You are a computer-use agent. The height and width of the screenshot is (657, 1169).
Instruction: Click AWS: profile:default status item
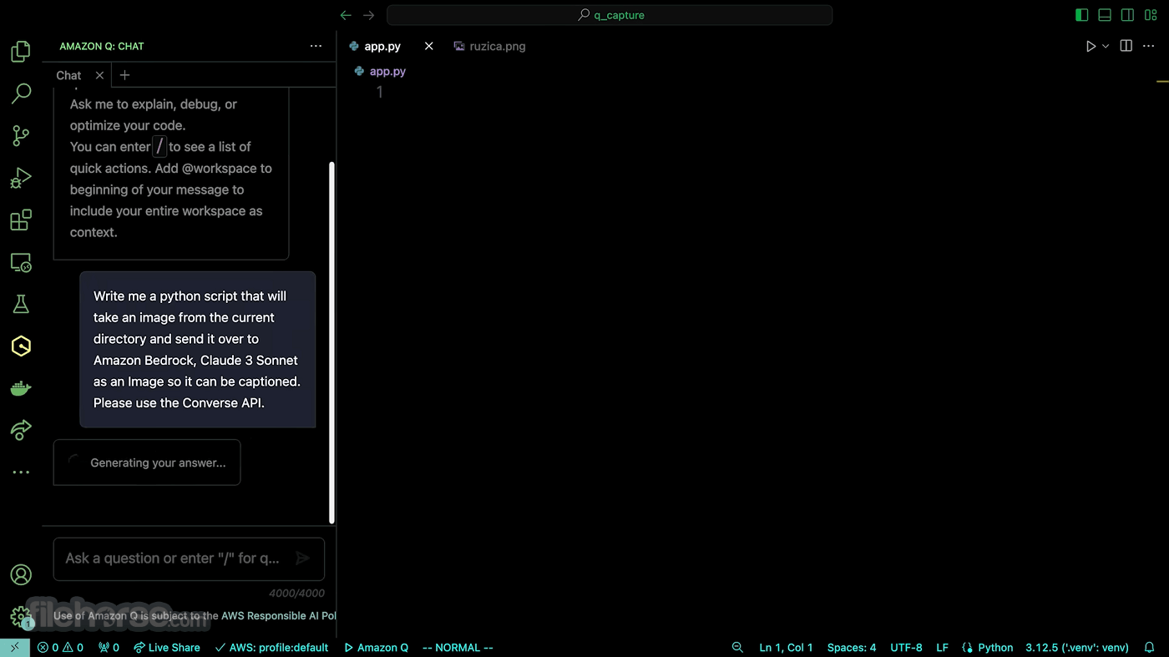[271, 648]
